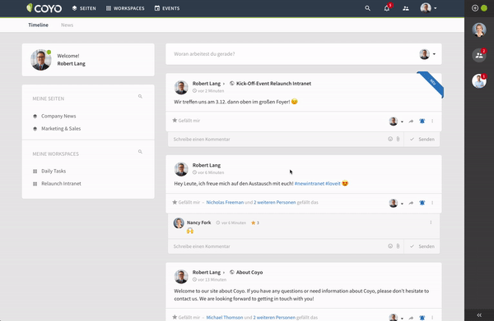Click emoji icon in first comment field
Screen dimensions: 494x321
coord(390,139)
